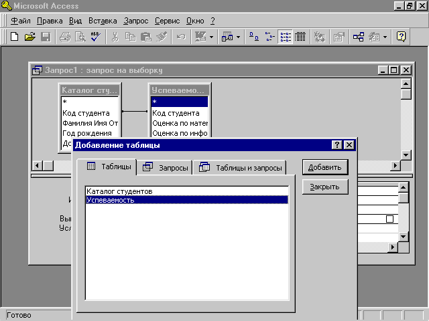Image resolution: width=429 pixels, height=321 pixels.
Task: Select Успеваемость in the table list
Action: point(187,200)
